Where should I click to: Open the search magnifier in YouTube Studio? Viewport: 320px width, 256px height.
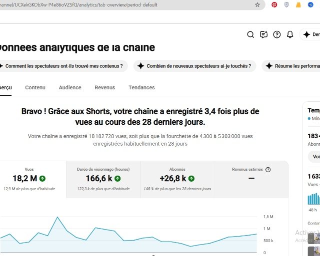(x=250, y=34)
